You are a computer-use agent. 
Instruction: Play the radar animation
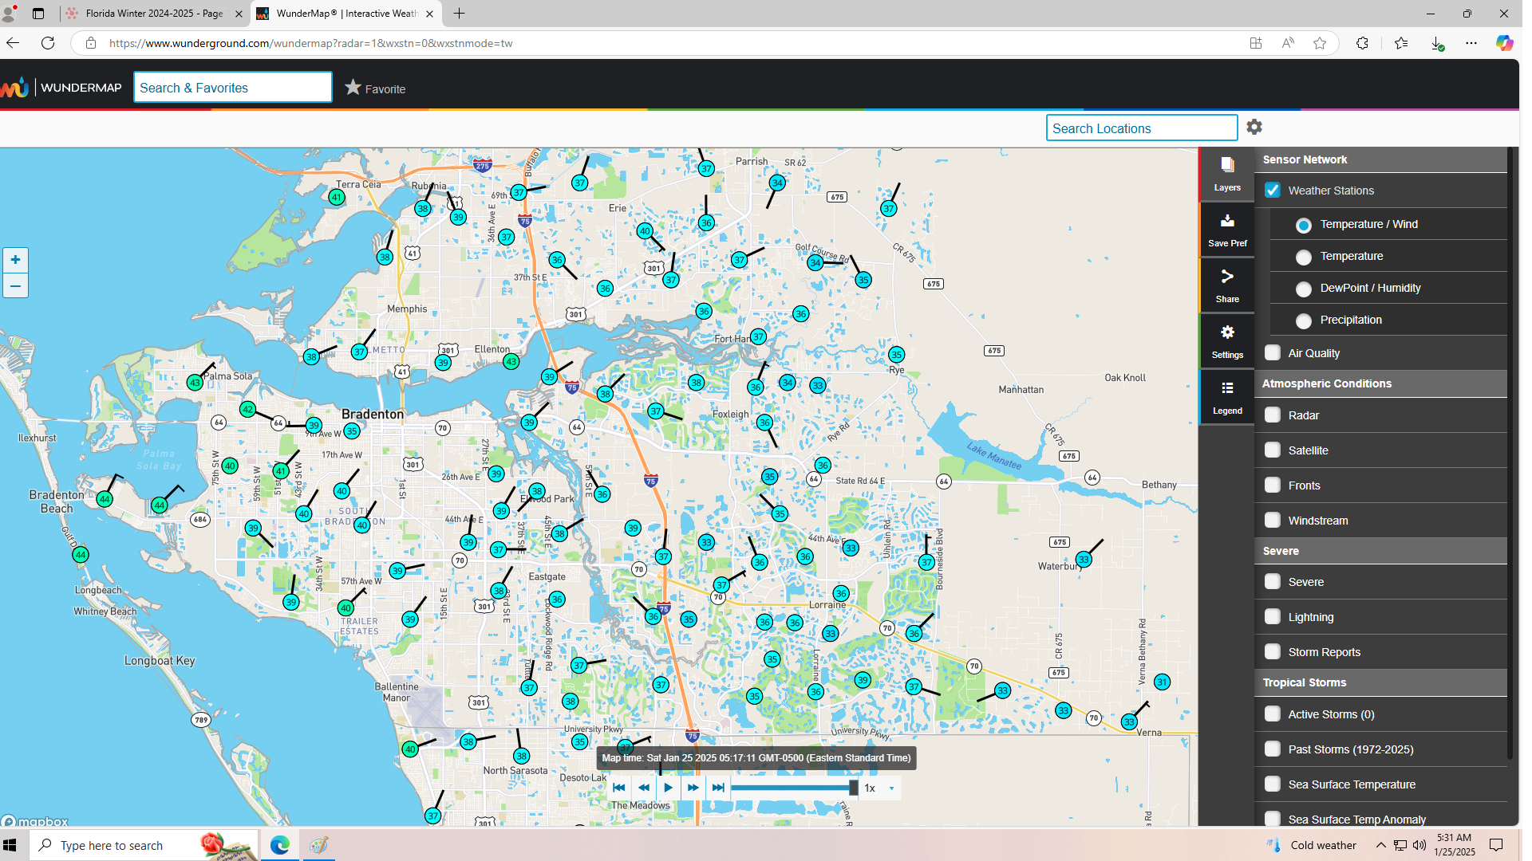point(669,788)
